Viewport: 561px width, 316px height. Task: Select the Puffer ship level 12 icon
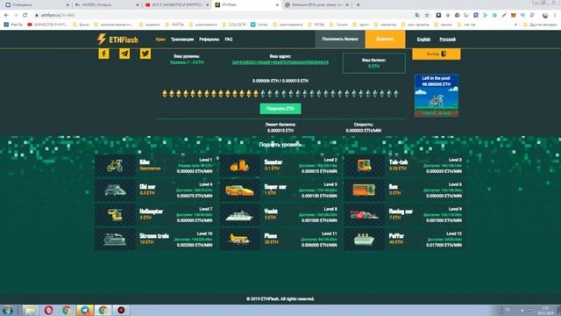tap(364, 240)
